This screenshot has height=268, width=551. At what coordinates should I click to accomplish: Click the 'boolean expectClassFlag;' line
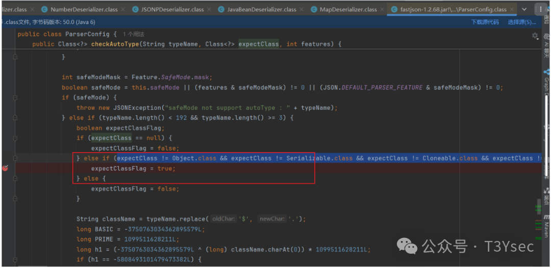[120, 128]
